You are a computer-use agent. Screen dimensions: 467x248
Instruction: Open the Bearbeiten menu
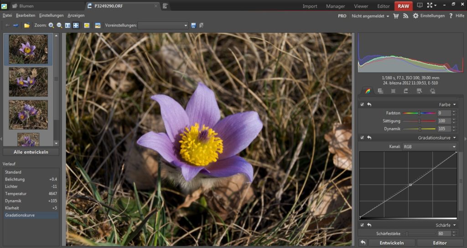tap(26, 15)
